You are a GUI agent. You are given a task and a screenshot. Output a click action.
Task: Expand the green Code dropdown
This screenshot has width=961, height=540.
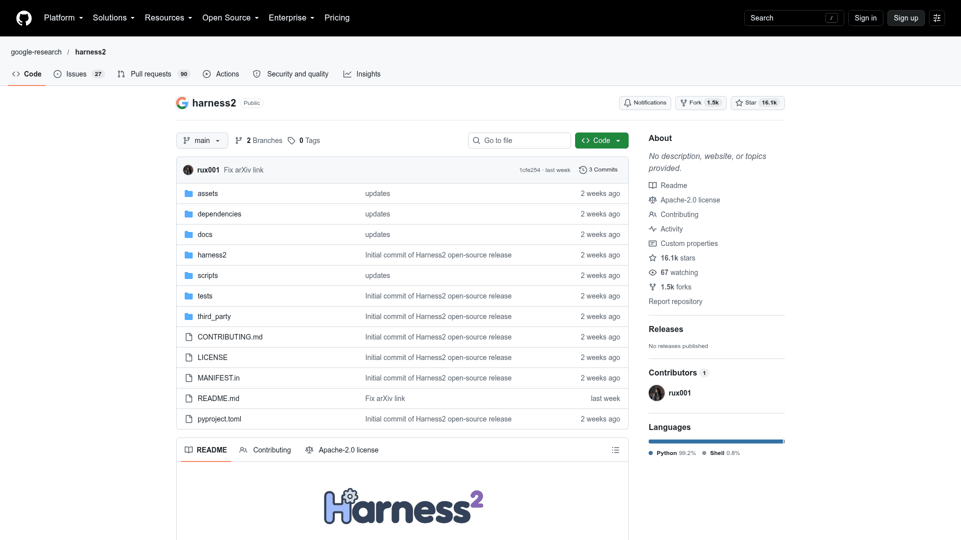[602, 140]
